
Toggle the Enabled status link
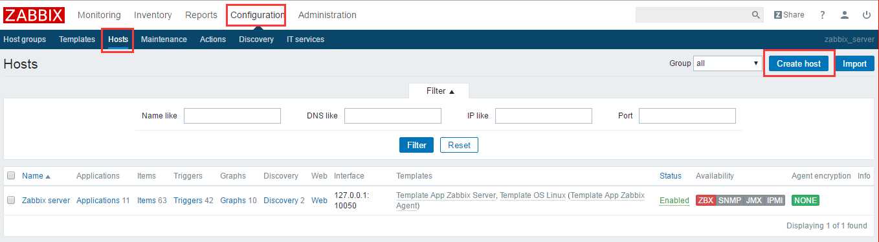[x=674, y=201]
